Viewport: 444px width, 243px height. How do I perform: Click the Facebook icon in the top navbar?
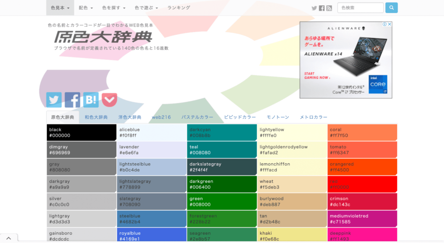coord(322,8)
